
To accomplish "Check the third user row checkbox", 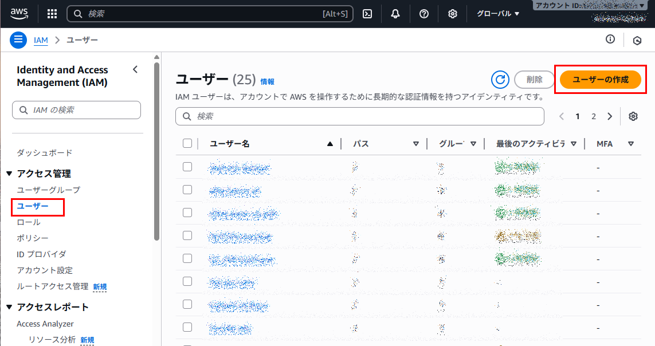I will (x=187, y=213).
